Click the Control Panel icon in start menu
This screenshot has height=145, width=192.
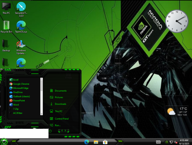point(52,119)
